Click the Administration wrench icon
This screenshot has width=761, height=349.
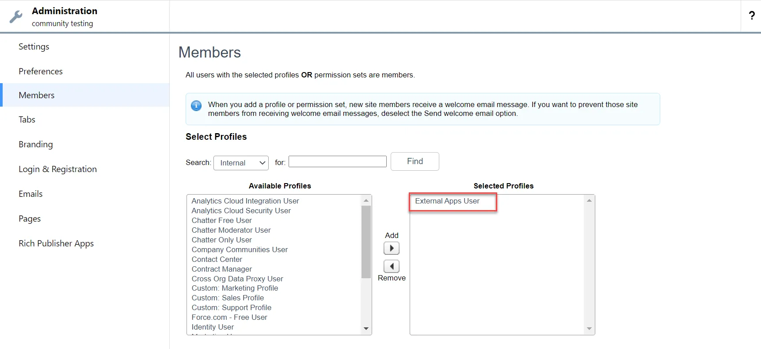pyautogui.click(x=16, y=16)
